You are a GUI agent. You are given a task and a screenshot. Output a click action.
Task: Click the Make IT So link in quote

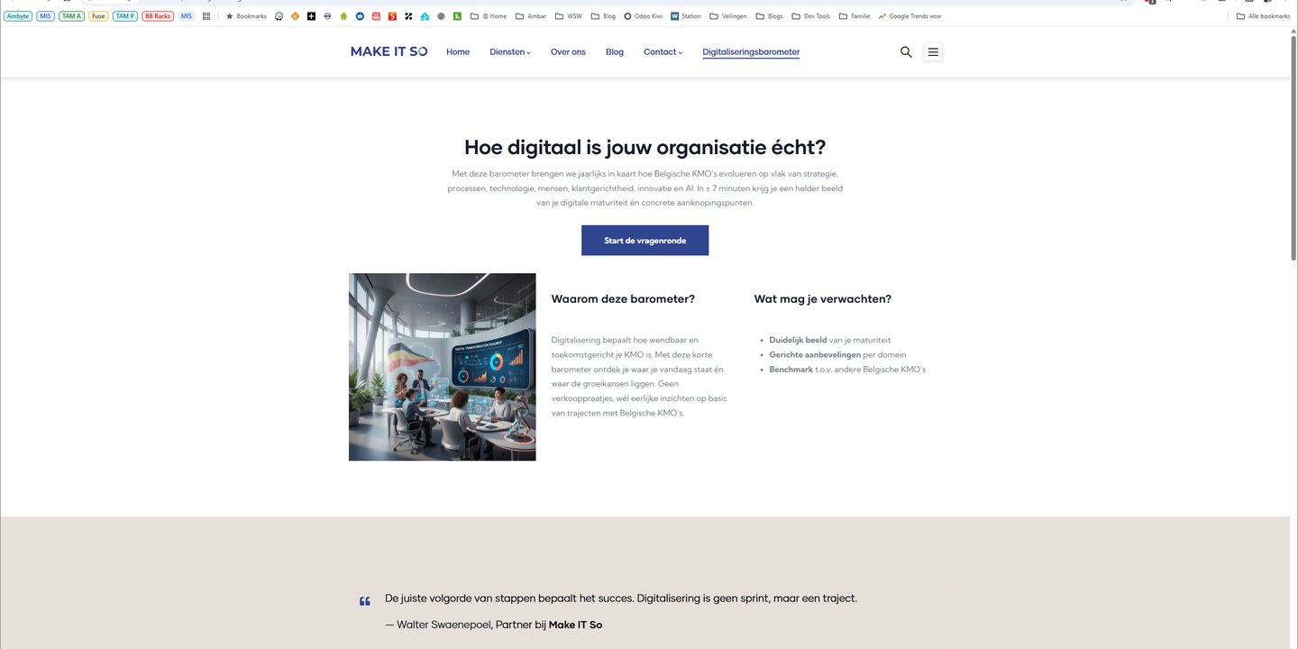(575, 625)
